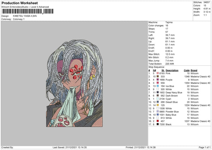Screen dimensions: 212x150
Task: Click the EndY label
Action: click(x=152, y=51)
